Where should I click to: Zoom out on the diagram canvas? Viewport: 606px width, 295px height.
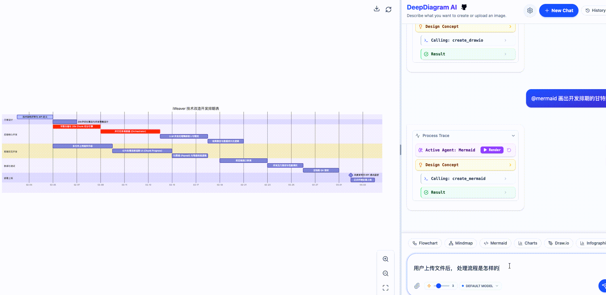point(386,273)
